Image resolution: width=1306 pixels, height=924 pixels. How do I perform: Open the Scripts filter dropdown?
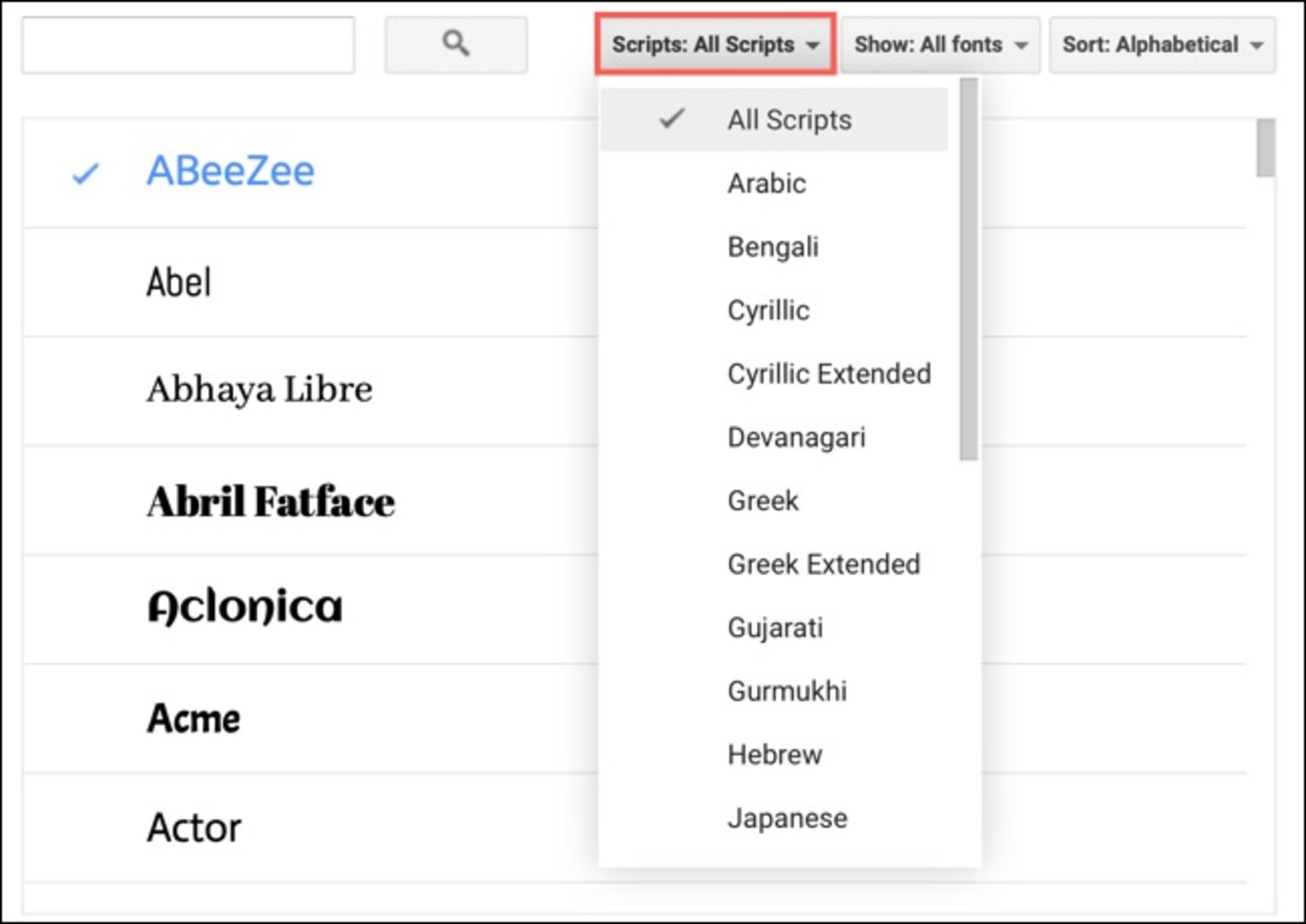pyautogui.click(x=714, y=44)
